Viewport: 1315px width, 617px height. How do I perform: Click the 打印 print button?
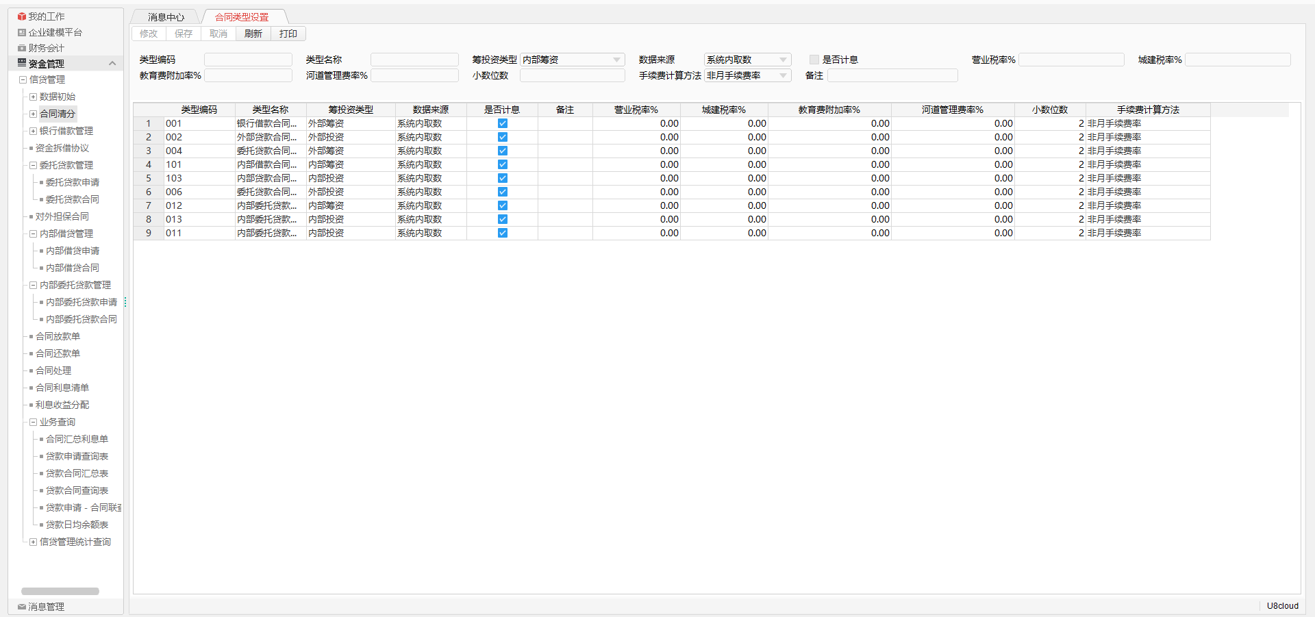pyautogui.click(x=288, y=34)
